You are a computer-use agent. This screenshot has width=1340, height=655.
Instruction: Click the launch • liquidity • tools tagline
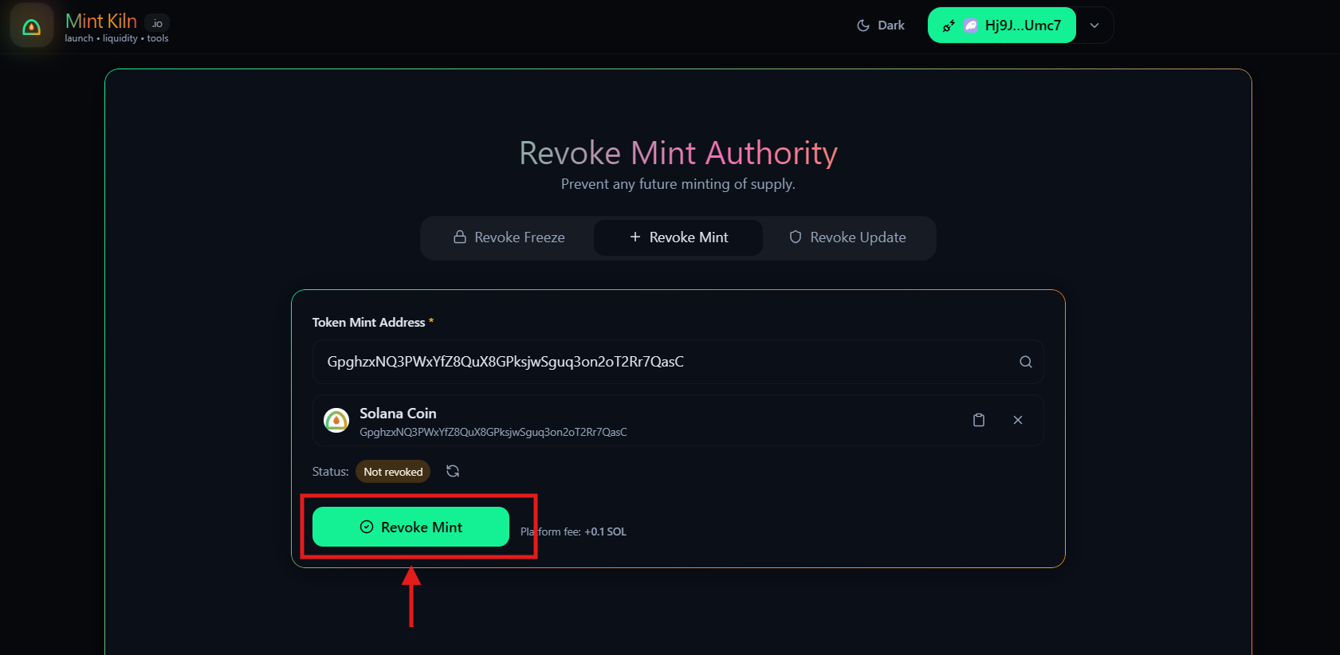[x=116, y=38]
